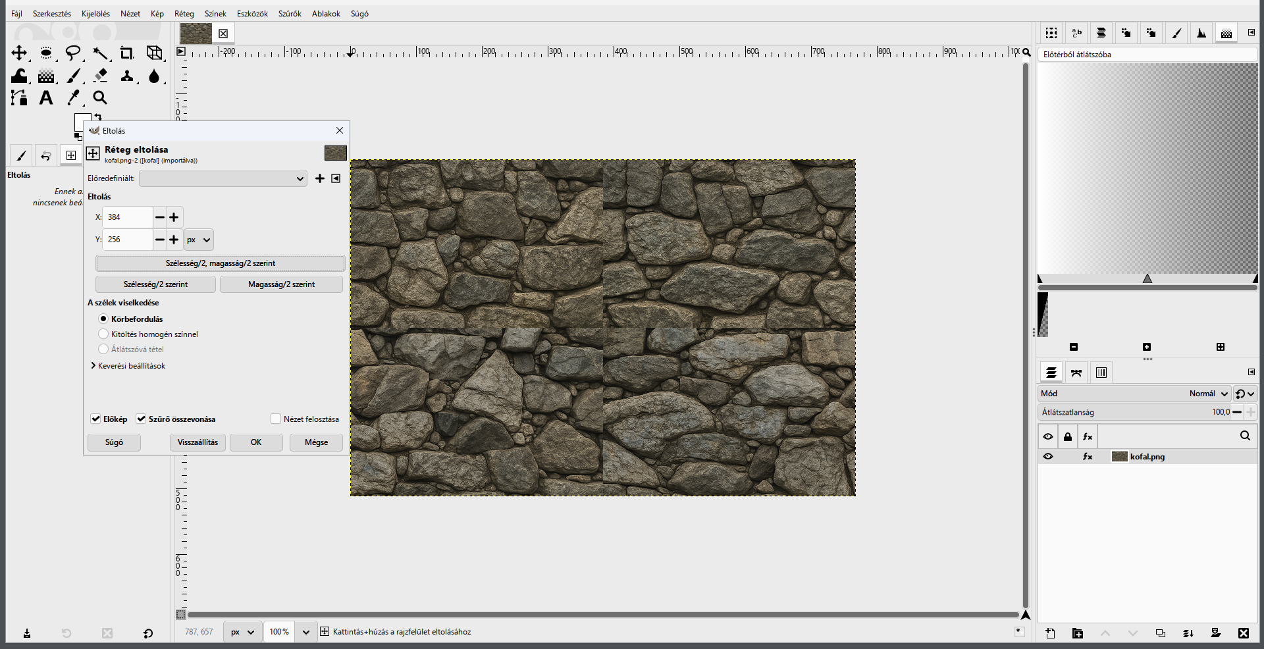Select the Color Picker eyedropper tool
Viewport: 1264px width, 649px height.
pos(73,98)
